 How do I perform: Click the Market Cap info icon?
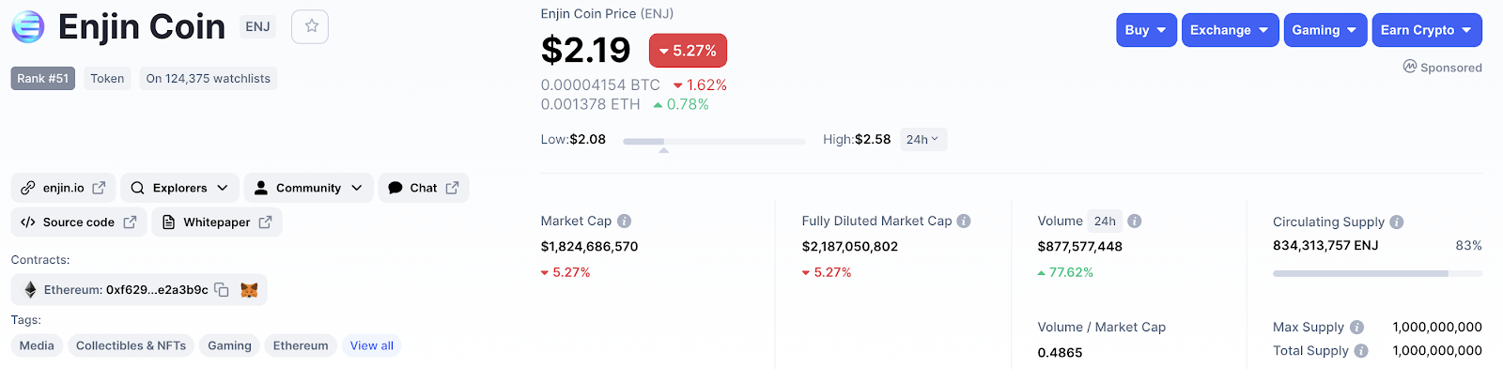pos(625,222)
